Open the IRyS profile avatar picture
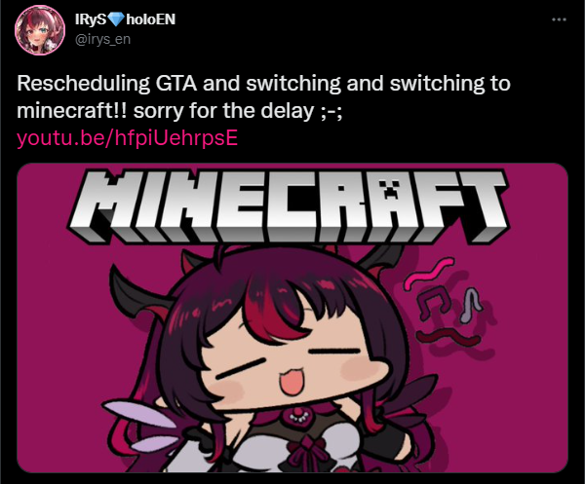The width and height of the screenshot is (585, 484). [40, 30]
